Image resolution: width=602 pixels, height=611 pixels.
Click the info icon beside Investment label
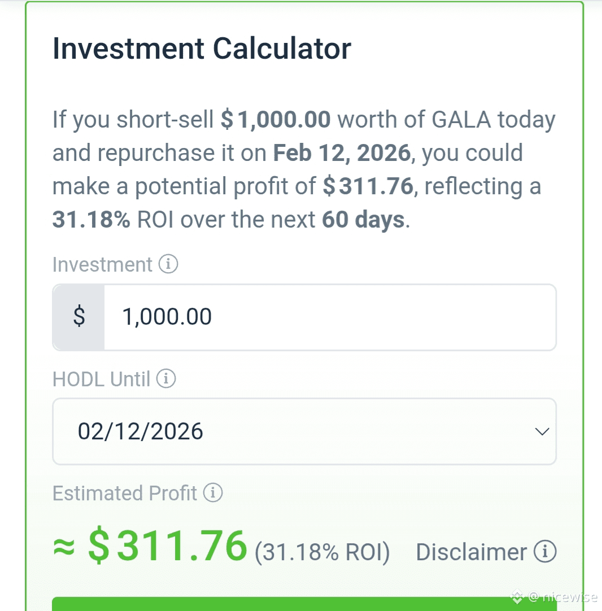[x=168, y=264]
